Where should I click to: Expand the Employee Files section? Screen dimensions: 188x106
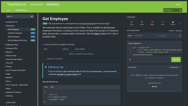(x=5, y=45)
